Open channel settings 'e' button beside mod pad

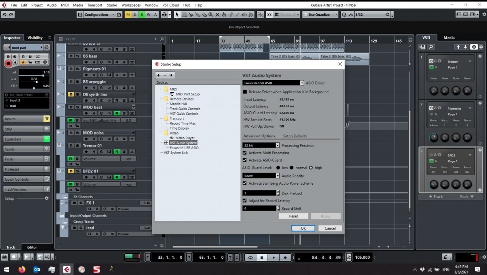pos(47,47)
